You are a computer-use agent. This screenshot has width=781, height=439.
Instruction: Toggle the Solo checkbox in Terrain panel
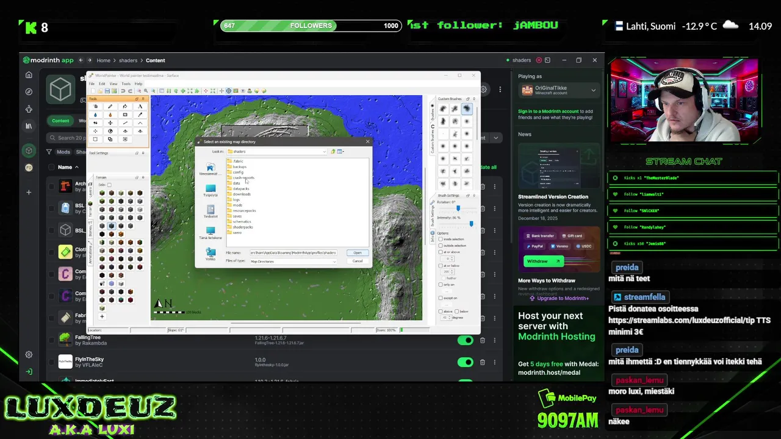pyautogui.click(x=109, y=185)
